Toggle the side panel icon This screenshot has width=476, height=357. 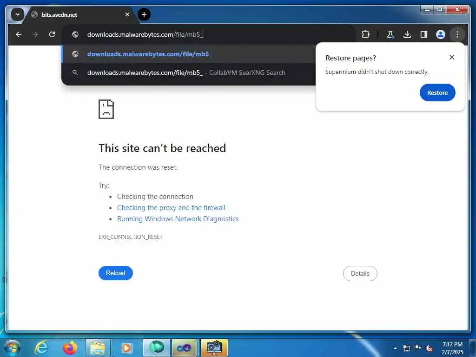click(x=424, y=34)
